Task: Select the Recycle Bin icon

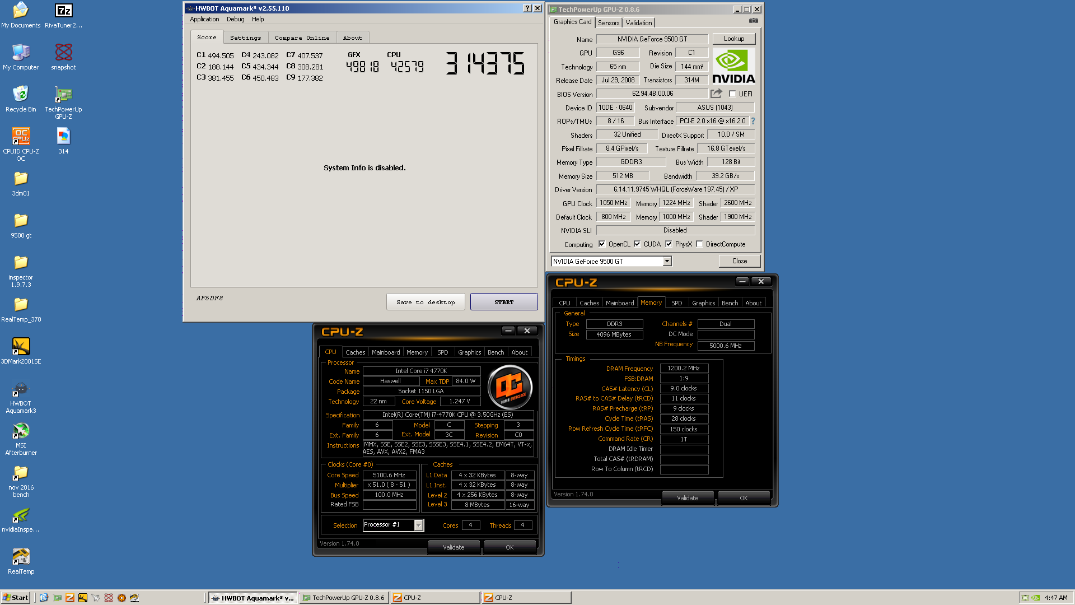Action: (21, 99)
